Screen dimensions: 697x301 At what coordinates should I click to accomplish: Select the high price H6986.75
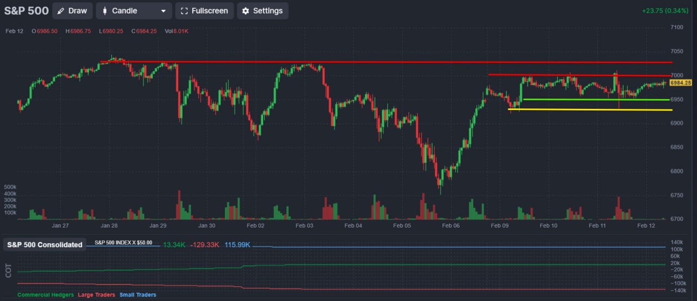78,31
